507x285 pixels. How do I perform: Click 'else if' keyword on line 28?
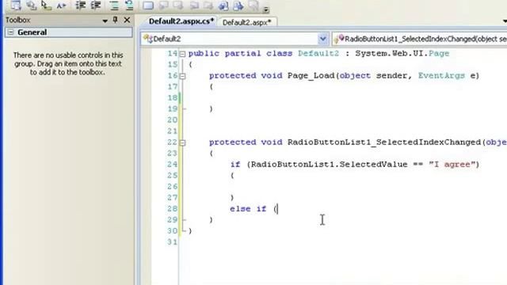(x=248, y=209)
